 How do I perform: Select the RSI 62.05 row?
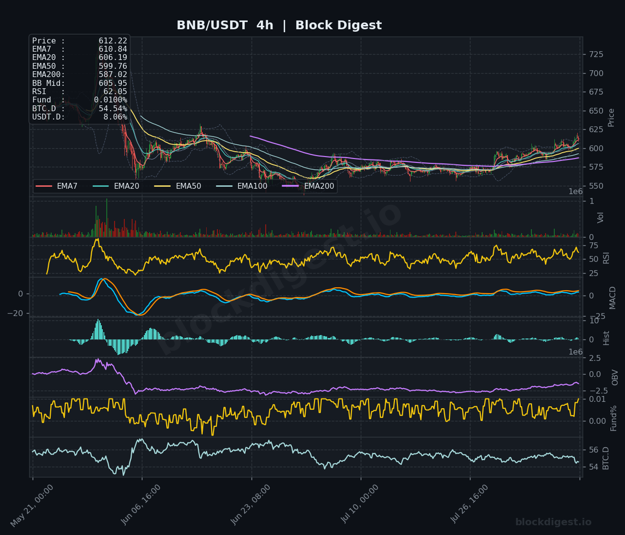[x=79, y=92]
